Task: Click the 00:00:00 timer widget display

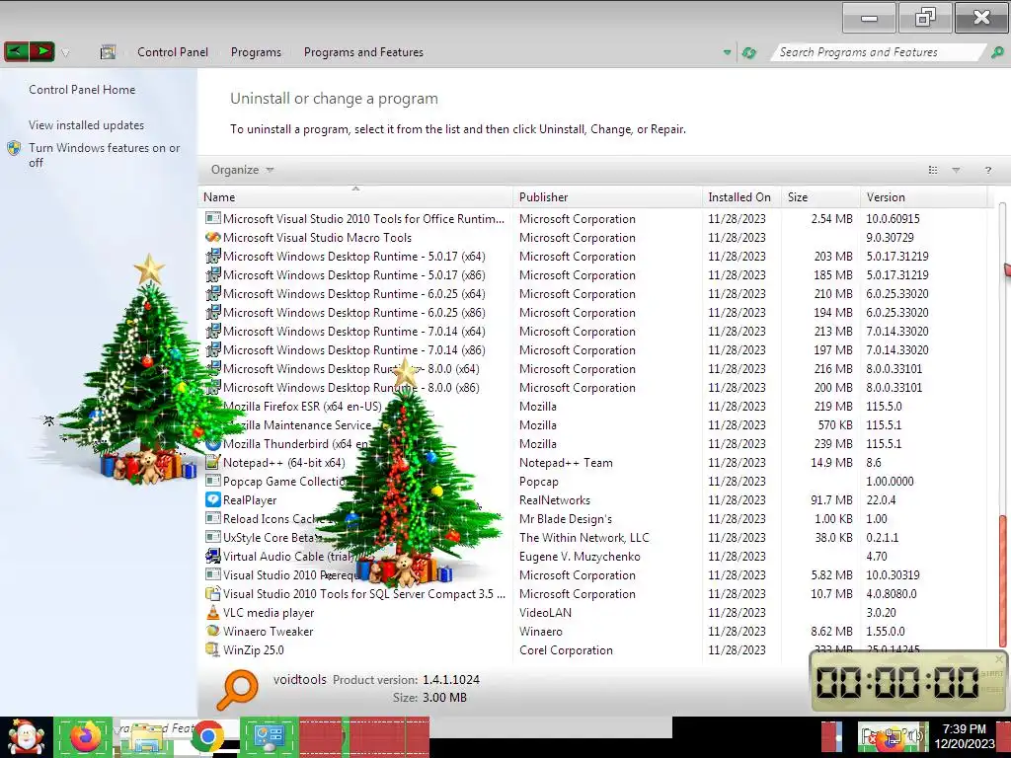Action: tap(897, 682)
